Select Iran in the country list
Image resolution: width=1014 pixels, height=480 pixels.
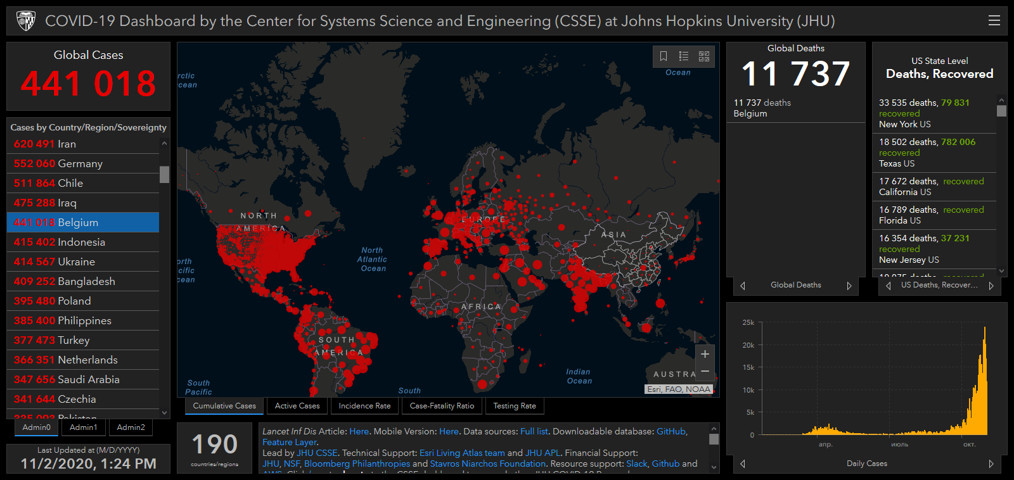(x=83, y=144)
